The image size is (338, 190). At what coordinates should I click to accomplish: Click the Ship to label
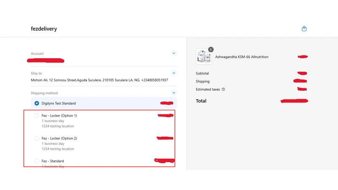pos(36,73)
